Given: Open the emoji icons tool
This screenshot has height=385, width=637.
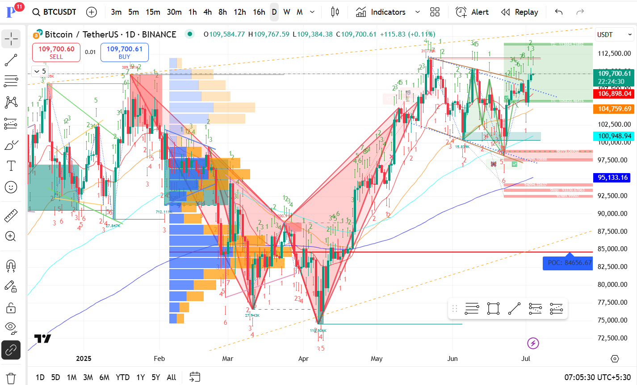Looking at the screenshot, I should point(11,187).
